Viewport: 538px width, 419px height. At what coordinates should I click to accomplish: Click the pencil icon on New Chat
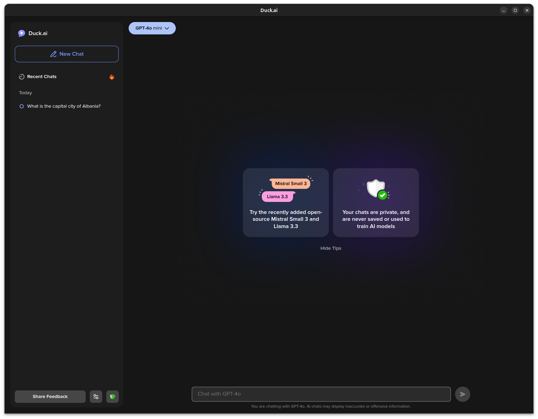click(x=53, y=54)
